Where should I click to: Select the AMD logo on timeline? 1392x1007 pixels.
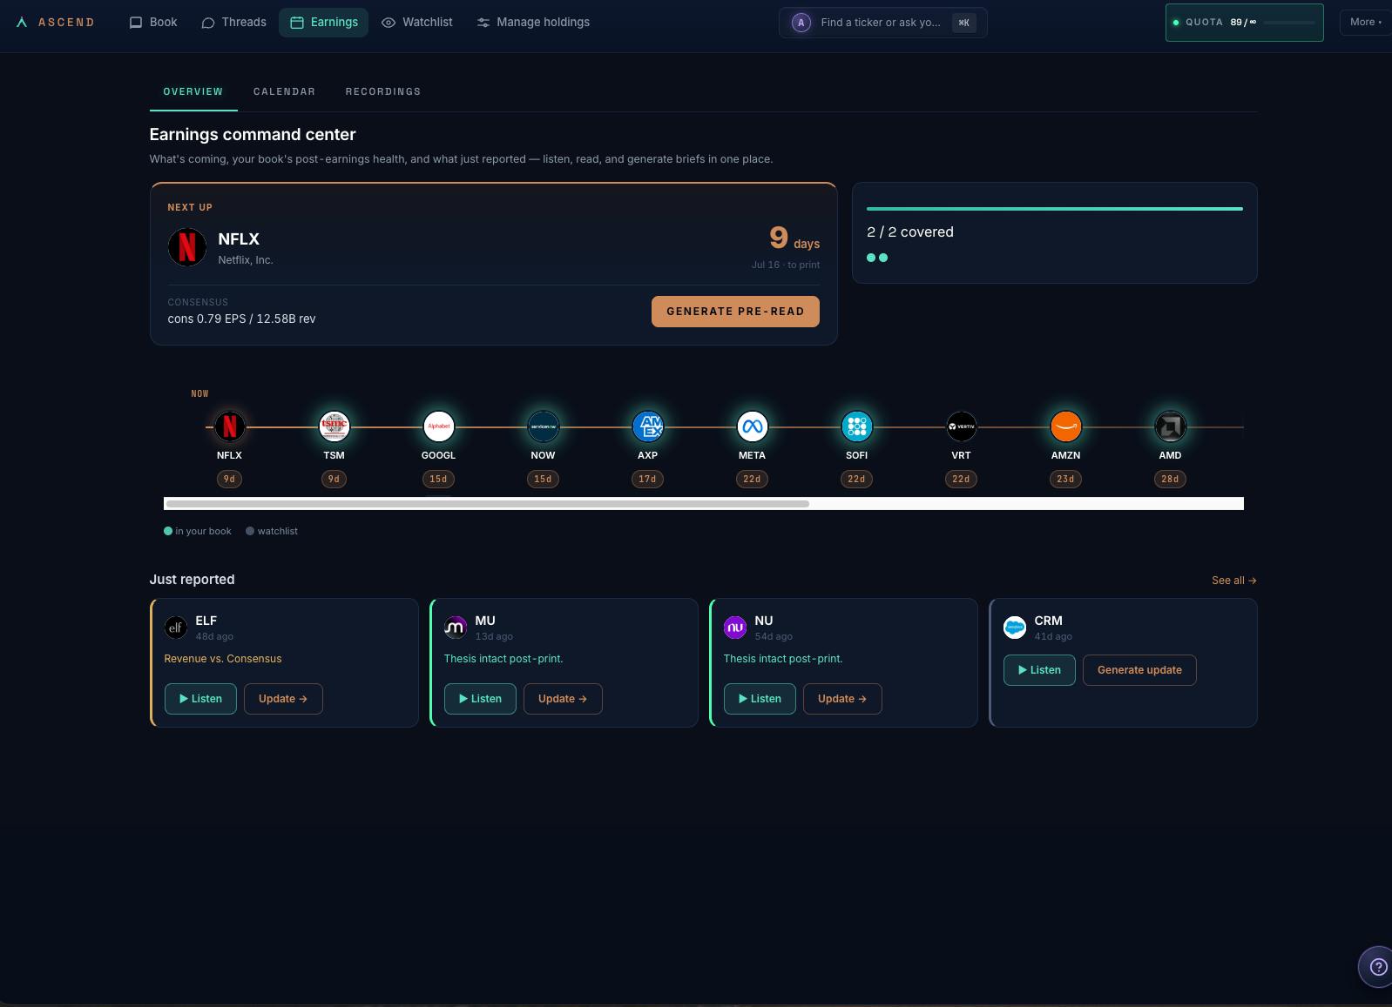[1171, 426]
